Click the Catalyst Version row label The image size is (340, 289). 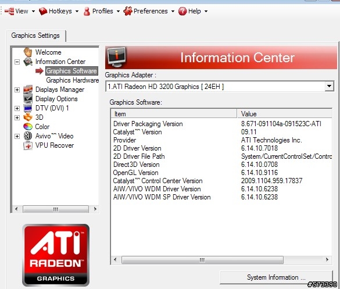click(138, 132)
